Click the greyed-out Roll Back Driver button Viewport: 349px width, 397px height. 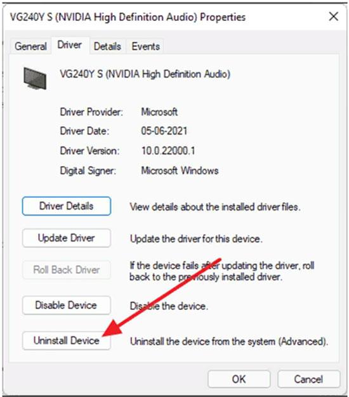click(67, 270)
